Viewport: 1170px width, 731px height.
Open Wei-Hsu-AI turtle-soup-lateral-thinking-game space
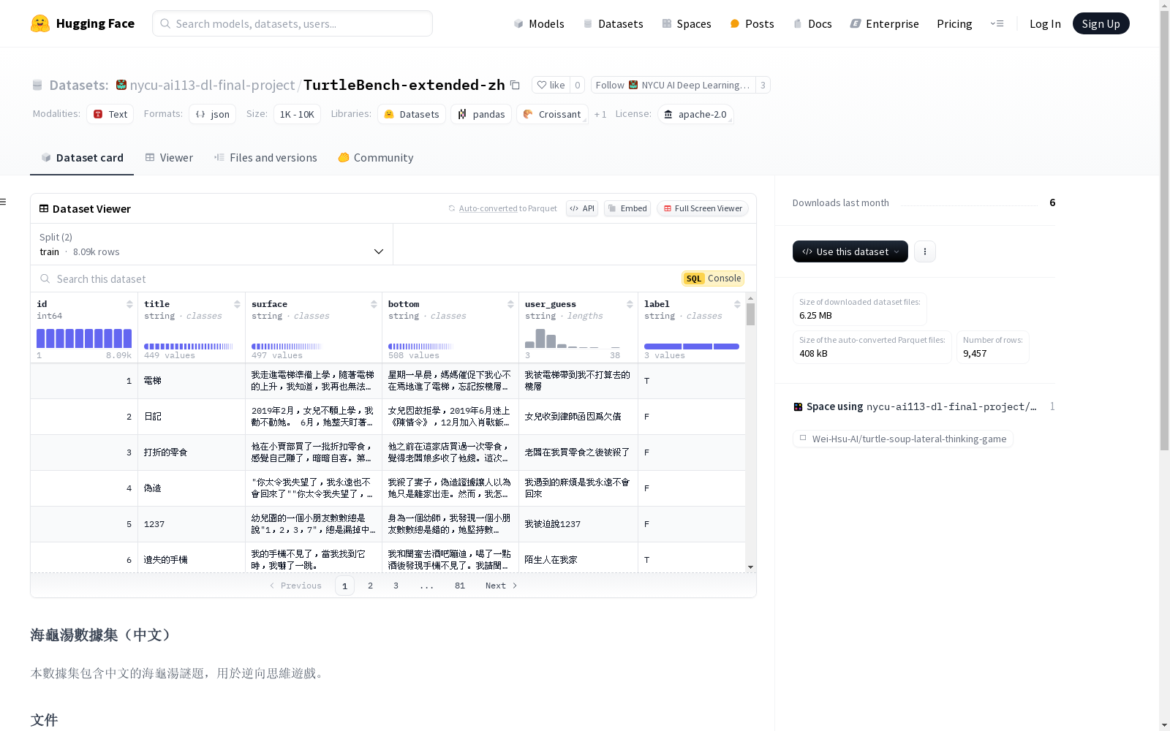click(903, 439)
